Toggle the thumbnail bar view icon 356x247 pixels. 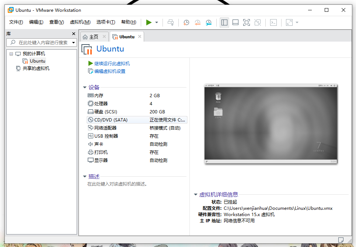pos(235,22)
